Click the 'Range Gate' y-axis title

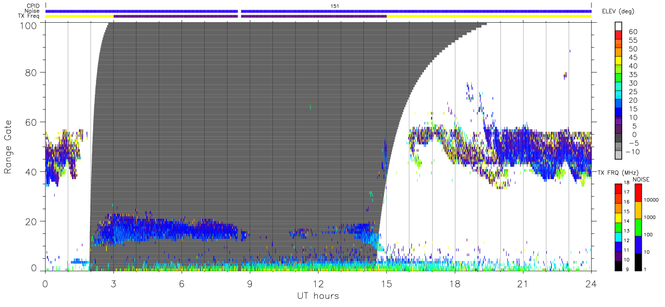8,146
